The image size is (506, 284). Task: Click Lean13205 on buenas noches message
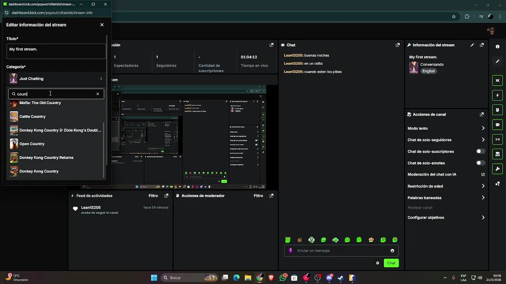(x=293, y=55)
